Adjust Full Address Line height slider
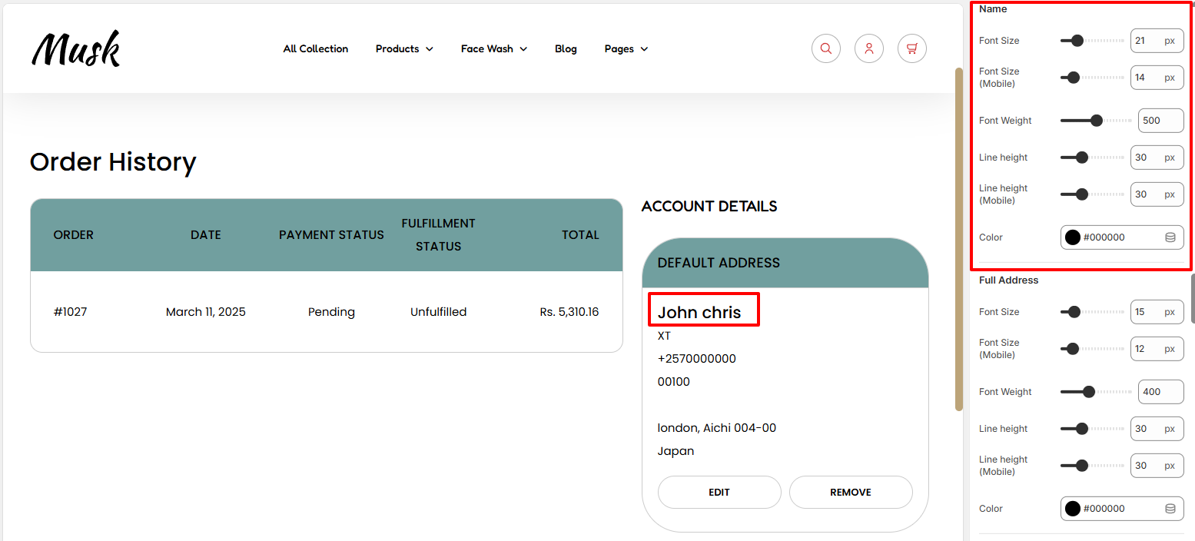The width and height of the screenshot is (1195, 541). (1092, 429)
